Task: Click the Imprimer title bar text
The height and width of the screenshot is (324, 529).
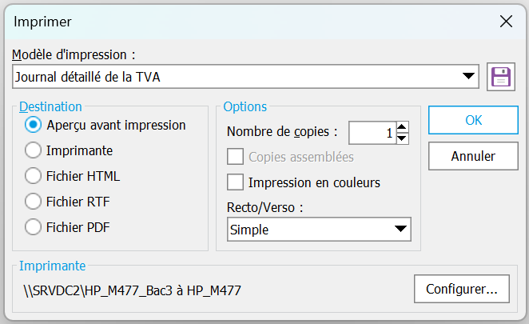Action: coord(42,22)
